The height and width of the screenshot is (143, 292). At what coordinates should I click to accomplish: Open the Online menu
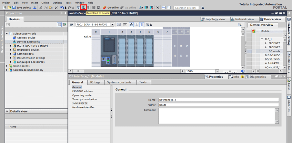point(45,3)
